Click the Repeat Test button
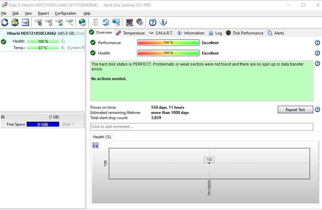This screenshot has height=210, width=322. 295,109
